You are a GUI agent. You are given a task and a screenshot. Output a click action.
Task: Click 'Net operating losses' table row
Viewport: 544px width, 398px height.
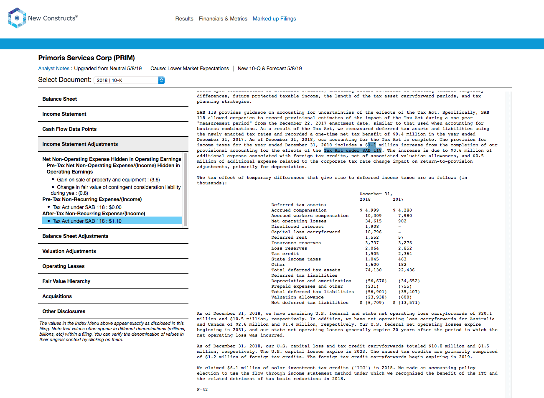click(339, 221)
